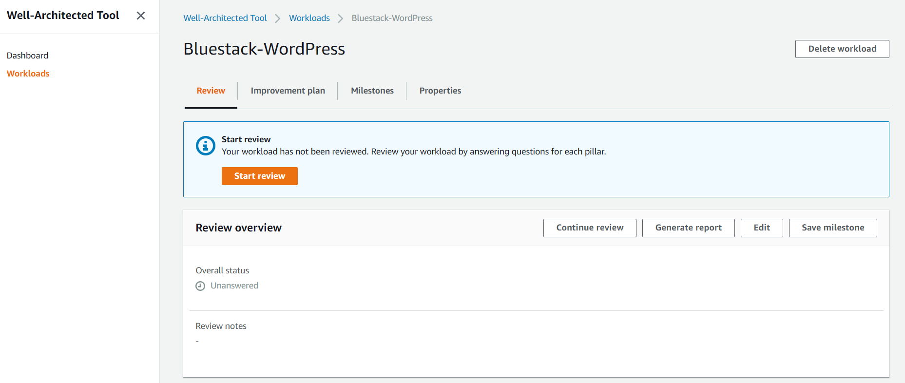Screen dimensions: 905x383
Task: Click Delete workload button
Action: (x=842, y=49)
